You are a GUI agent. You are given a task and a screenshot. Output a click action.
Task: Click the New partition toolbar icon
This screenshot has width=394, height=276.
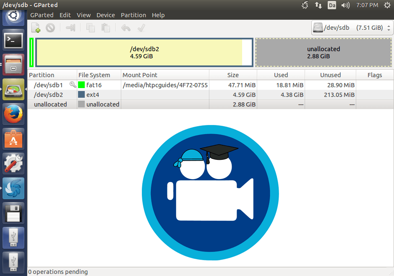pyautogui.click(x=36, y=28)
